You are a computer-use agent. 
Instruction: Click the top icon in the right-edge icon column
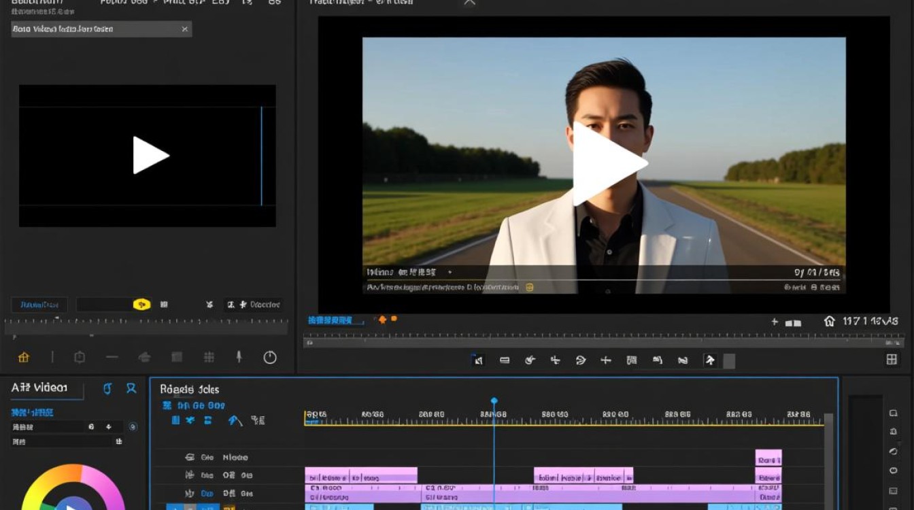893,413
